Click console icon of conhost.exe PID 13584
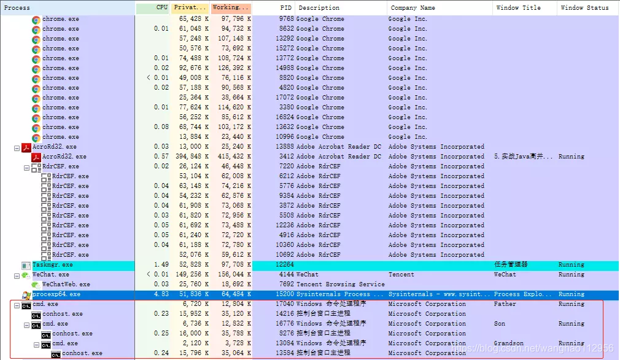 pos(56,355)
